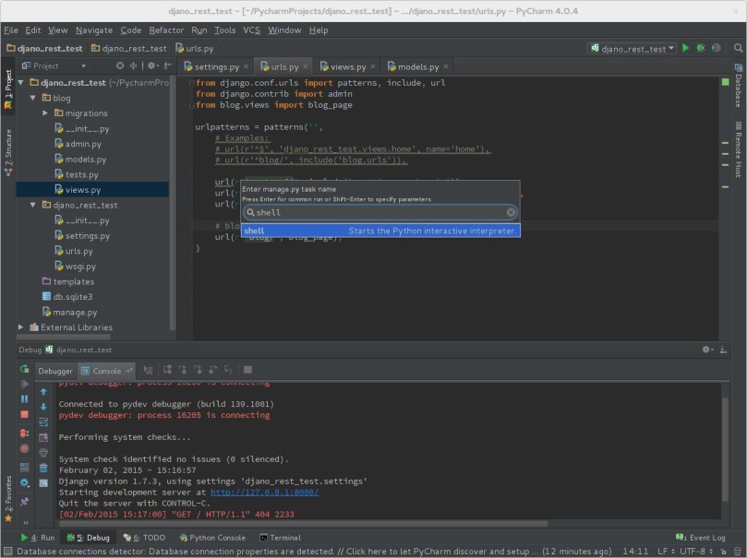Open the VCS menu
The image size is (747, 558).
pos(251,30)
